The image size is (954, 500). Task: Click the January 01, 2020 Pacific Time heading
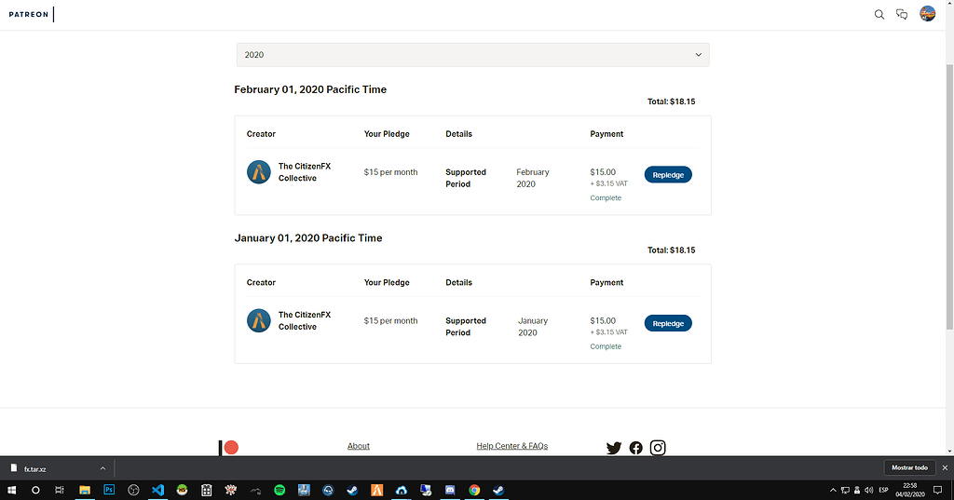click(308, 237)
